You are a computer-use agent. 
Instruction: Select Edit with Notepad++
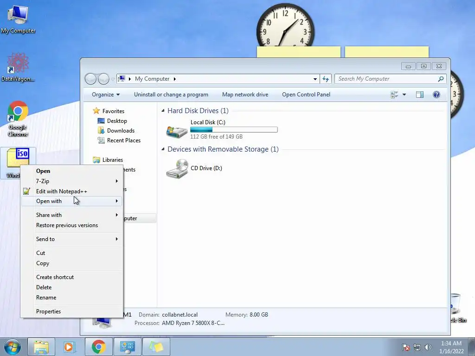click(x=72, y=191)
